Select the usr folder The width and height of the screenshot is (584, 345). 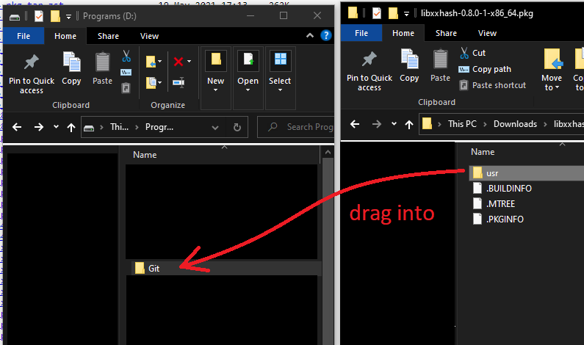point(526,173)
